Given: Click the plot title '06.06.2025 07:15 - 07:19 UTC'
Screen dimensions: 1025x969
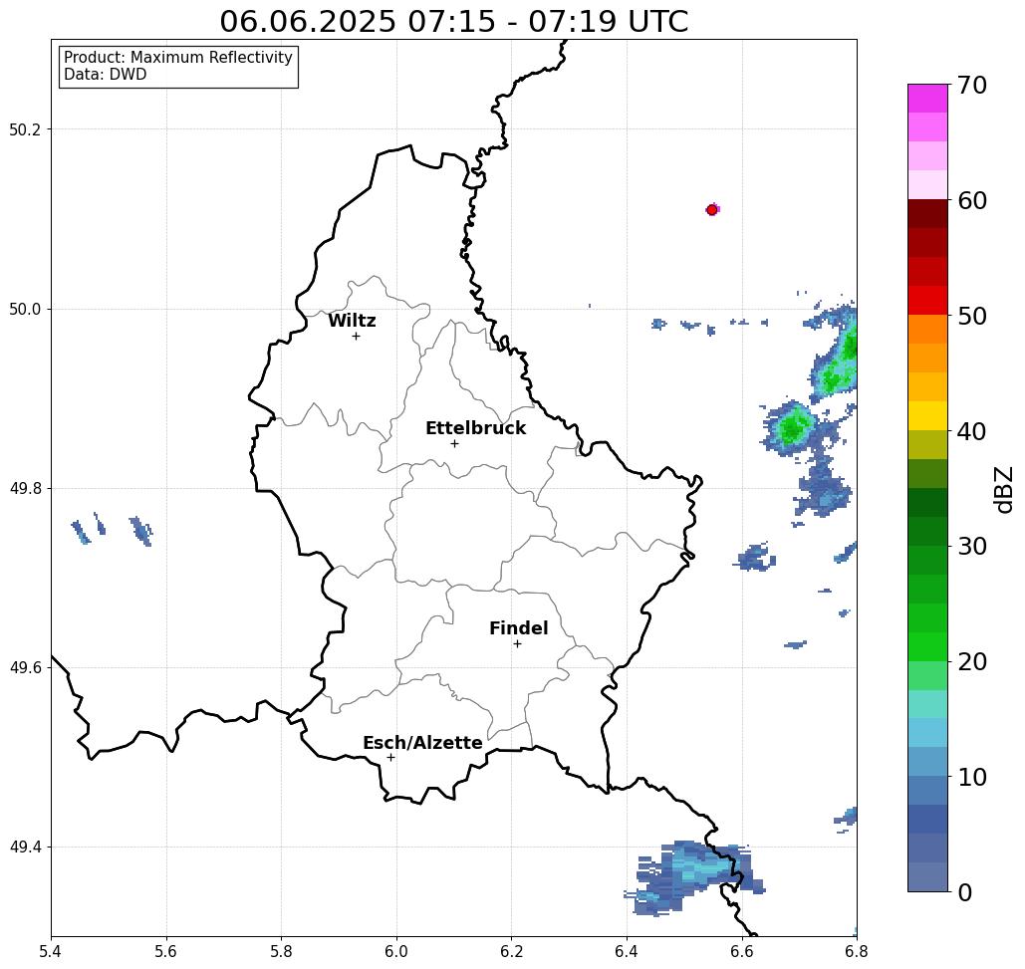Looking at the screenshot, I should click(x=453, y=21).
